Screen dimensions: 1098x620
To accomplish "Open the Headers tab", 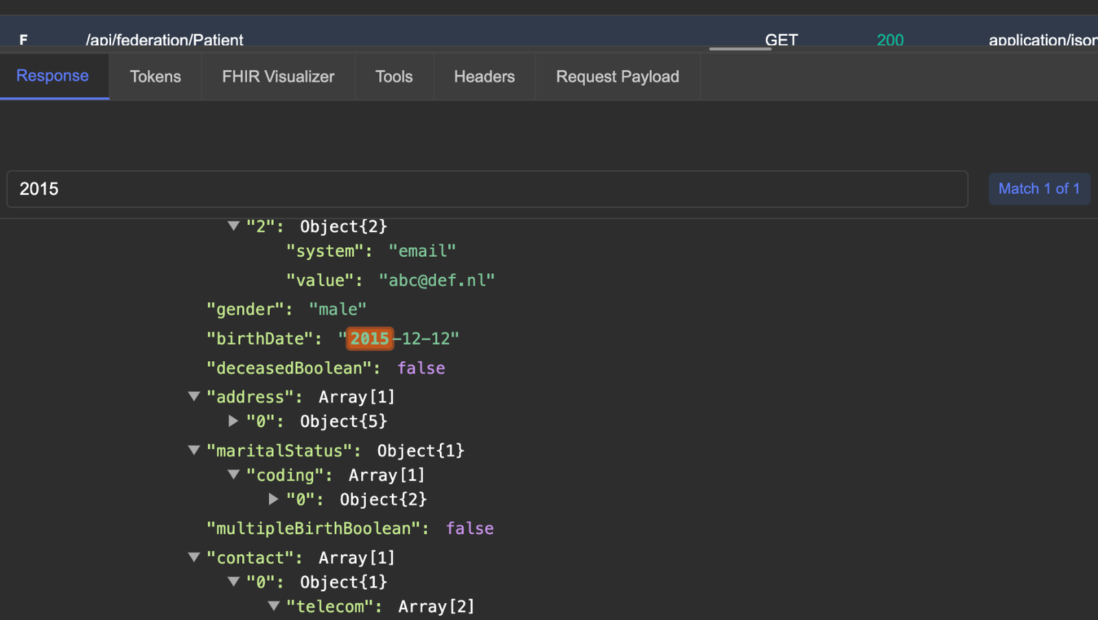I will coord(484,76).
